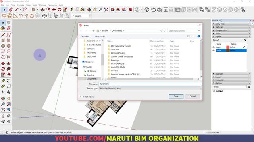Click the interactive render teapot with hand
254x142 pixels.
coord(159,10)
